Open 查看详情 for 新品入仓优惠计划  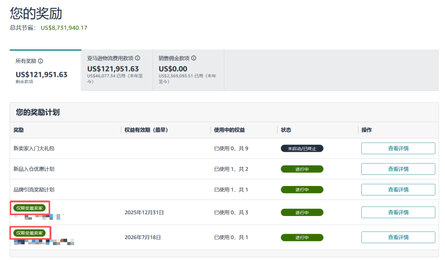(398, 169)
